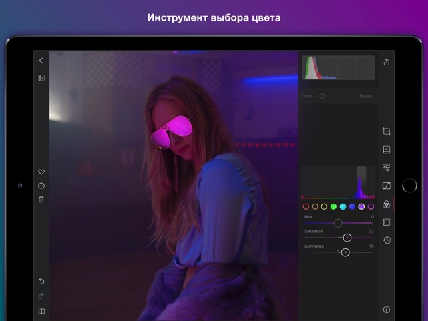
Task: Open the Curves tool
Action: 387,186
